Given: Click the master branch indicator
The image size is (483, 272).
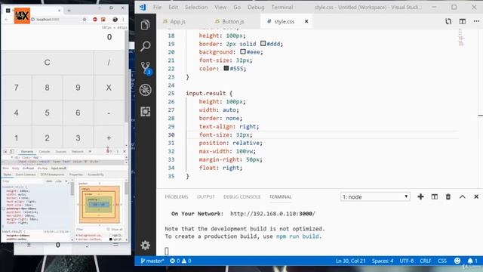Looking at the screenshot, I should tap(152, 261).
